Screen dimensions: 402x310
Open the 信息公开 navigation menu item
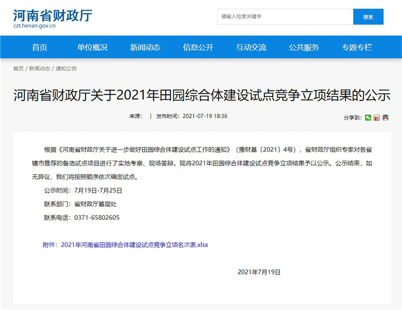[x=198, y=47]
